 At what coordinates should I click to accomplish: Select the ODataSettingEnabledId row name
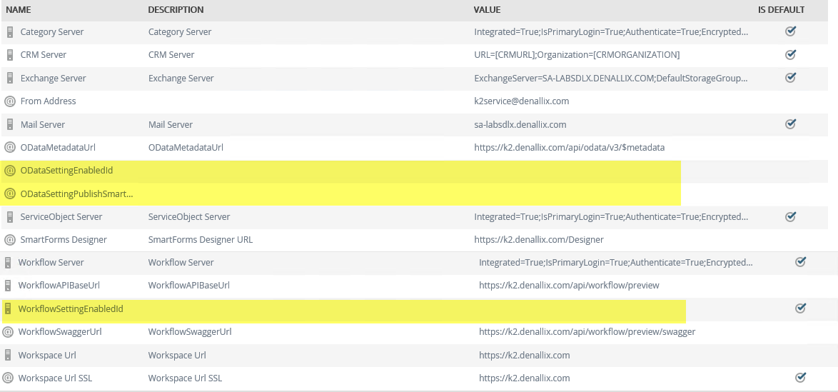(67, 171)
